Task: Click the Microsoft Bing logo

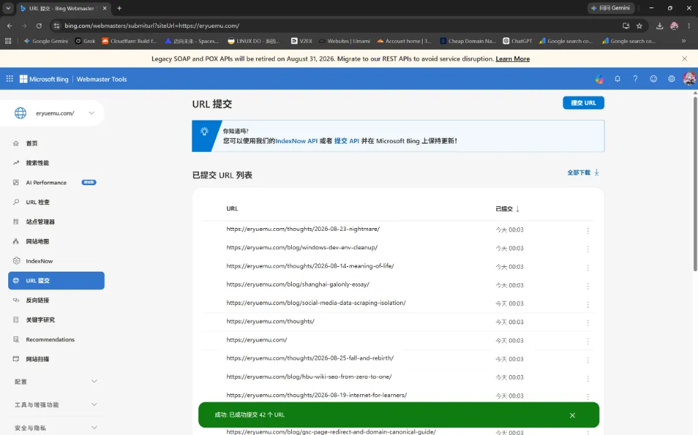Action: coord(44,79)
